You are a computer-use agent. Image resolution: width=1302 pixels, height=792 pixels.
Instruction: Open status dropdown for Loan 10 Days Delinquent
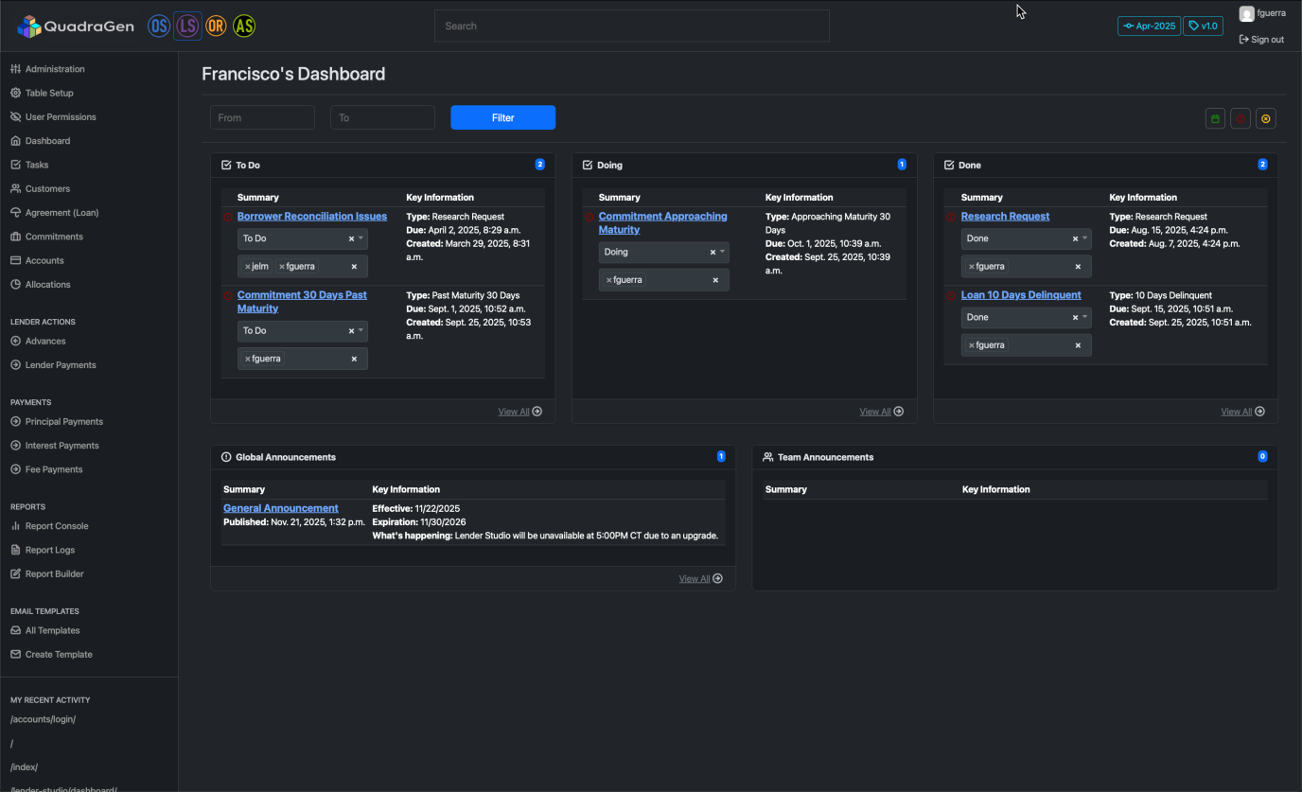point(1084,317)
